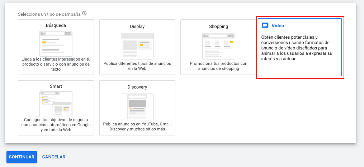The image size is (364, 167).
Task: Select the Display campaign illustration
Action: pyautogui.click(x=137, y=46)
